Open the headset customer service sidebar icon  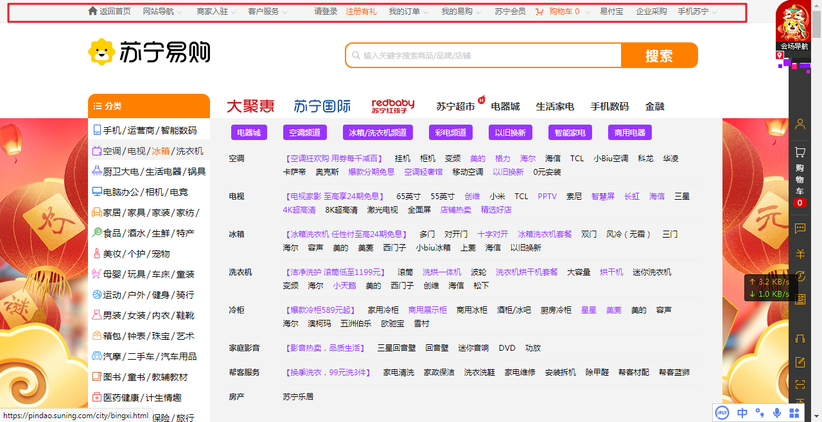pyautogui.click(x=800, y=338)
